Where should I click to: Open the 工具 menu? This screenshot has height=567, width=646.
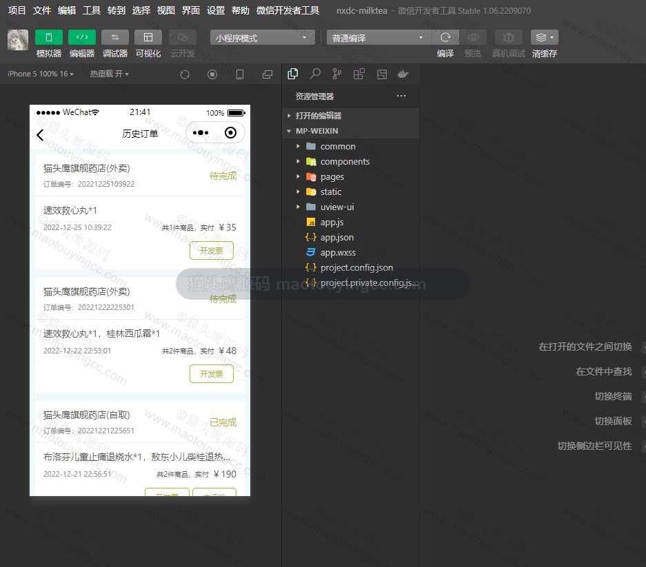point(92,10)
